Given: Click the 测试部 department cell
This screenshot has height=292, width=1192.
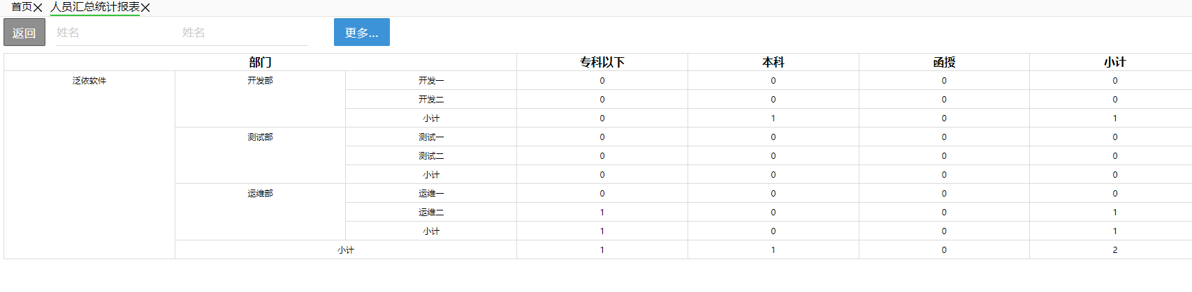Looking at the screenshot, I should 260,137.
